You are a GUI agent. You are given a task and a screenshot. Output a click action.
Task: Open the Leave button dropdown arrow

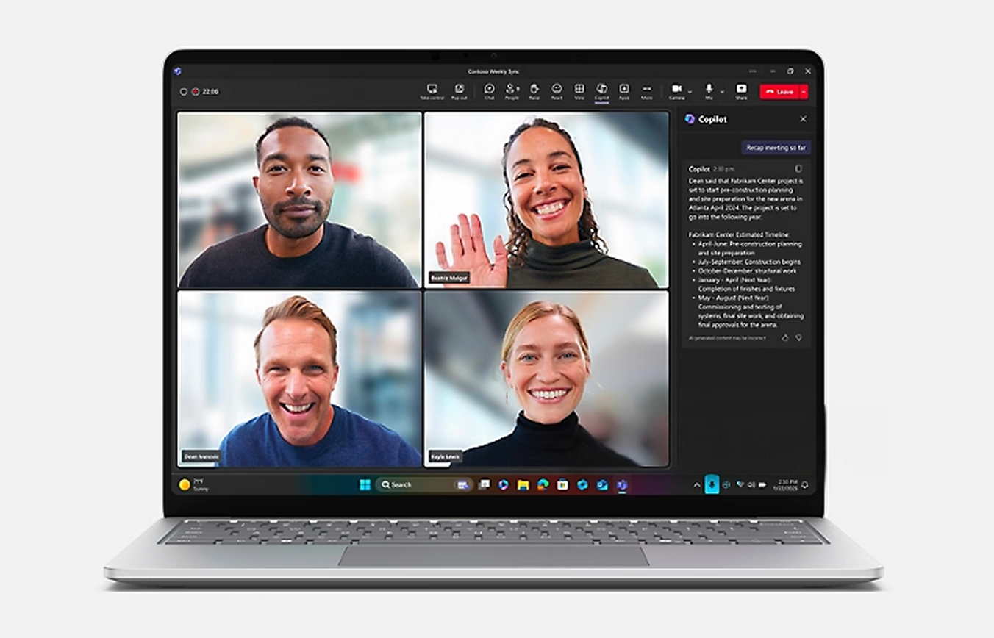(x=804, y=92)
